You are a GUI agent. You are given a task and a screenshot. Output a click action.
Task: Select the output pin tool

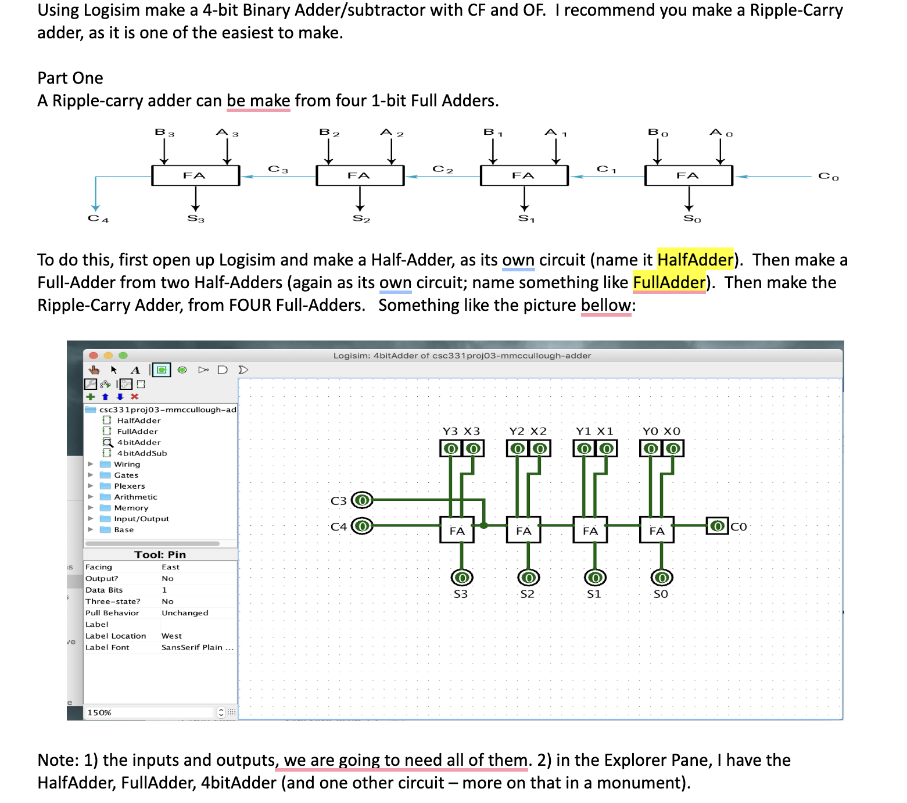click(182, 370)
